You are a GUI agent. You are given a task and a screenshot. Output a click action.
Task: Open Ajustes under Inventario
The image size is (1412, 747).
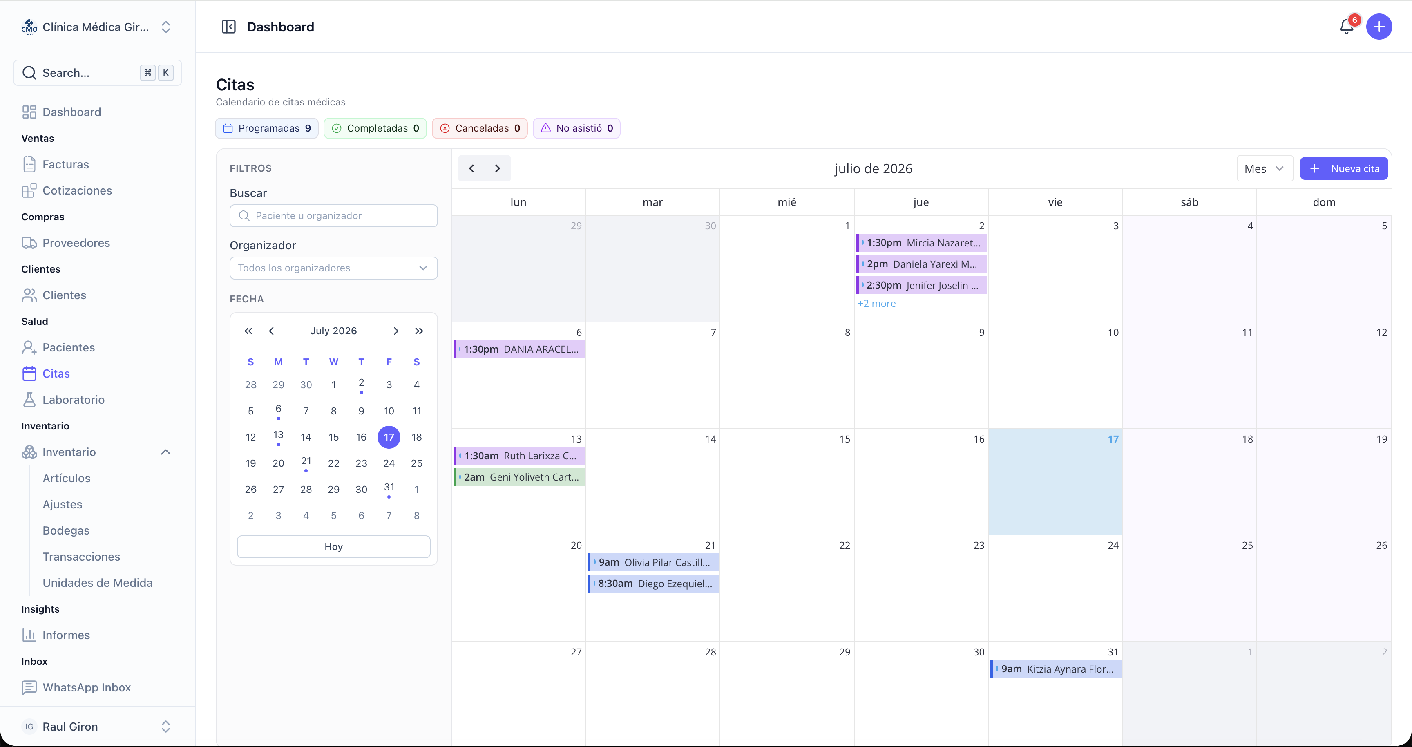pos(63,505)
